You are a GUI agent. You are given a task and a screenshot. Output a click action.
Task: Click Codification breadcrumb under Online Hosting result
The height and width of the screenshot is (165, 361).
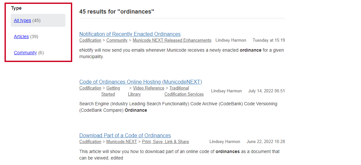(x=90, y=88)
